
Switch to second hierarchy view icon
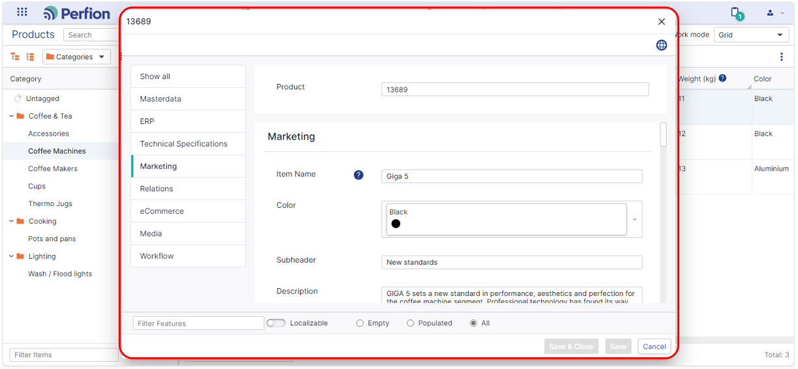coord(30,57)
